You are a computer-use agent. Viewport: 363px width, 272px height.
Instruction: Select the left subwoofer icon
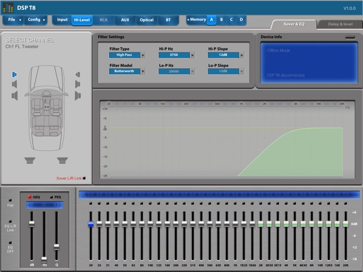click(x=30, y=160)
